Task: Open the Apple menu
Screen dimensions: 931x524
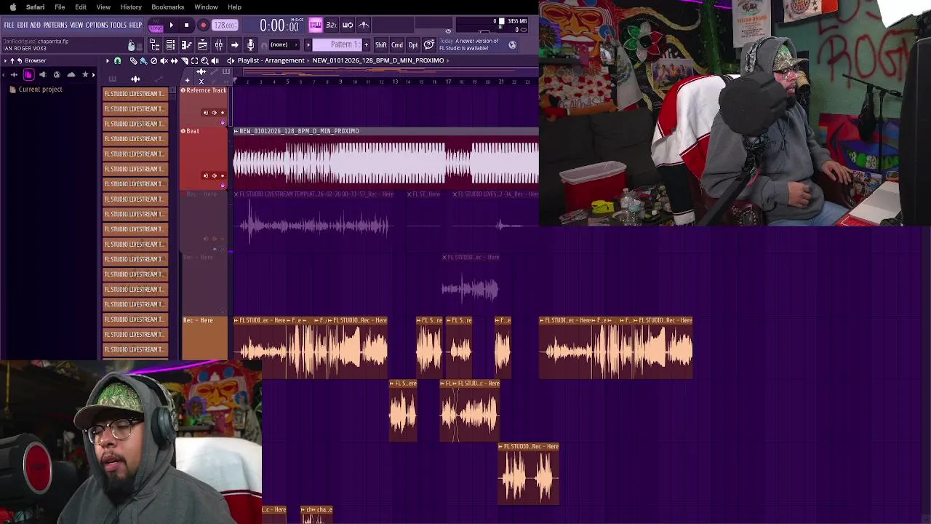Action: (13, 7)
